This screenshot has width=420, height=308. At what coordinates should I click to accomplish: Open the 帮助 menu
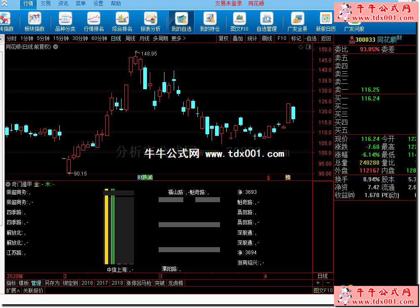click(116, 3)
